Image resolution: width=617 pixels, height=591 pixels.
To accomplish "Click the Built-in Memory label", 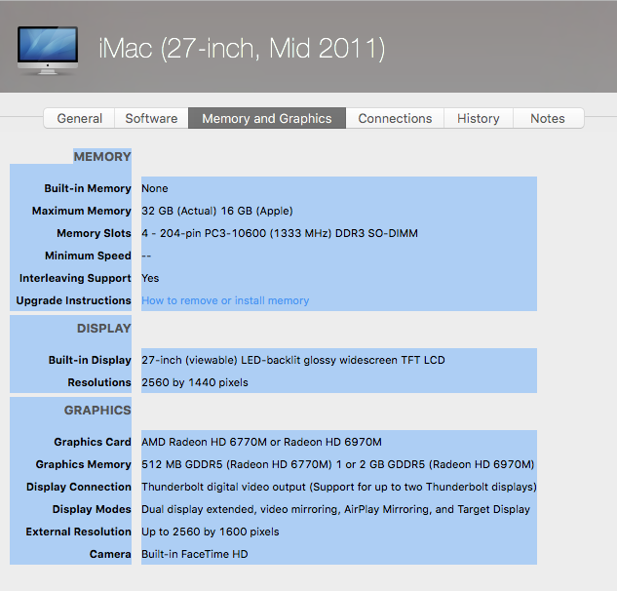I will pyautogui.click(x=88, y=188).
